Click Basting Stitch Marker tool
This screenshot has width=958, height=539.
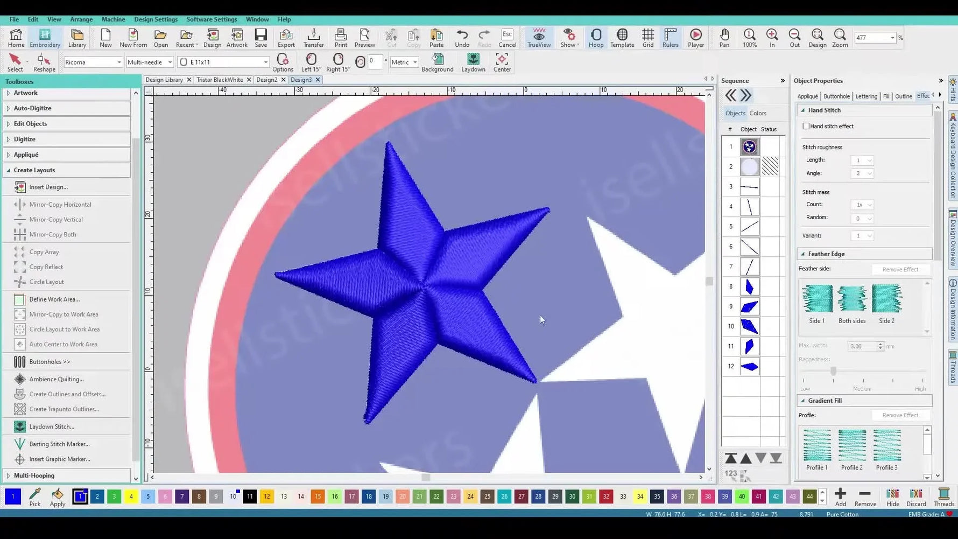pyautogui.click(x=59, y=444)
